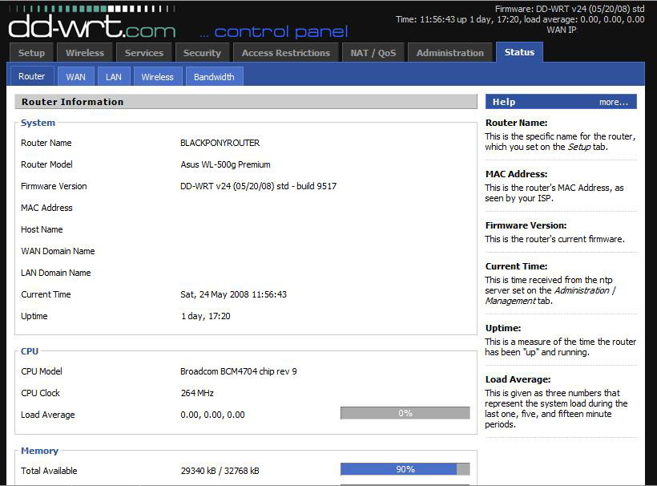This screenshot has width=657, height=486.
Task: Go to the Security tab
Action: click(202, 53)
